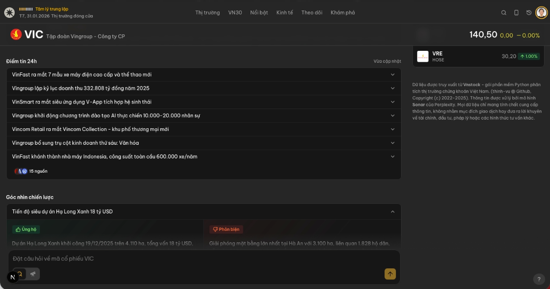Open the viewing history clock icon
550x289 pixels.
pos(528,12)
